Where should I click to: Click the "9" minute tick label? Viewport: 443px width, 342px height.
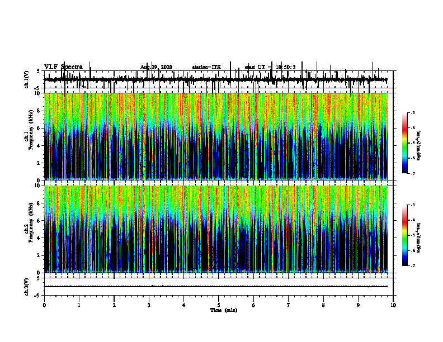click(x=358, y=305)
